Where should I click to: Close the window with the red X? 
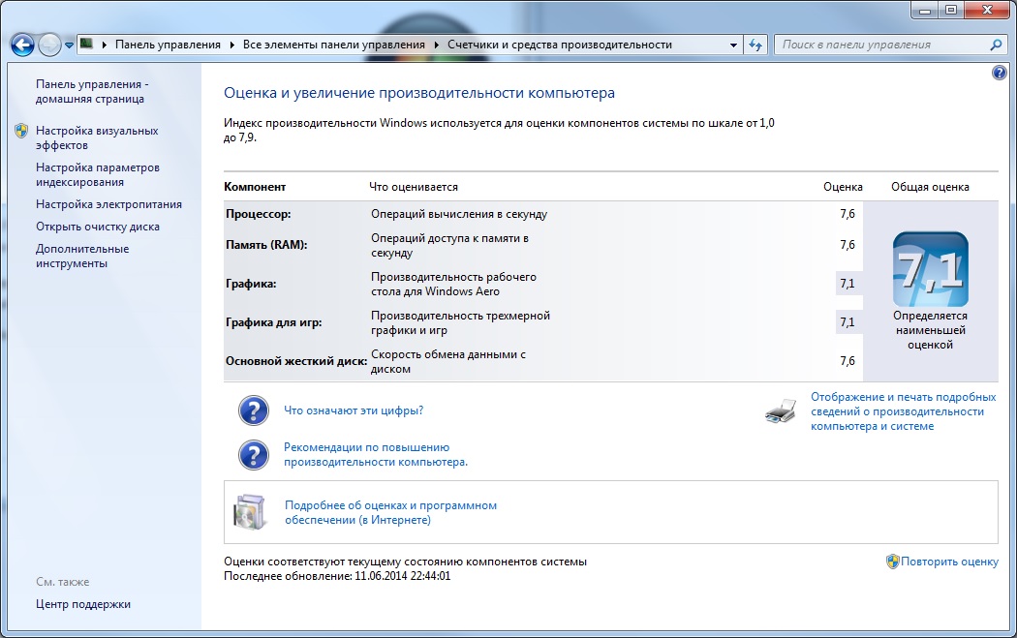click(987, 11)
